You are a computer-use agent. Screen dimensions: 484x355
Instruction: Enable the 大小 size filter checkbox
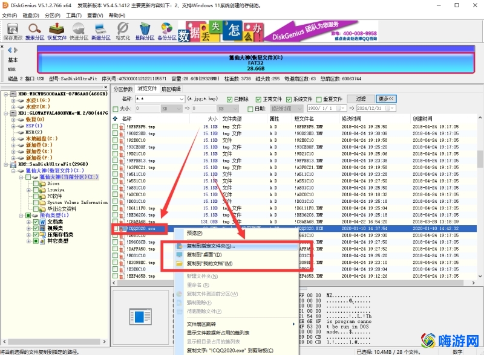(x=116, y=109)
